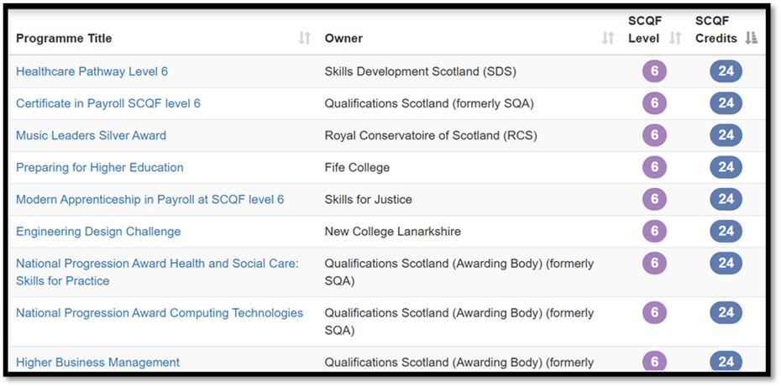Toggle SCQF Credits descending sort icon
Image resolution: width=781 pixels, height=387 pixels.
[x=751, y=39]
